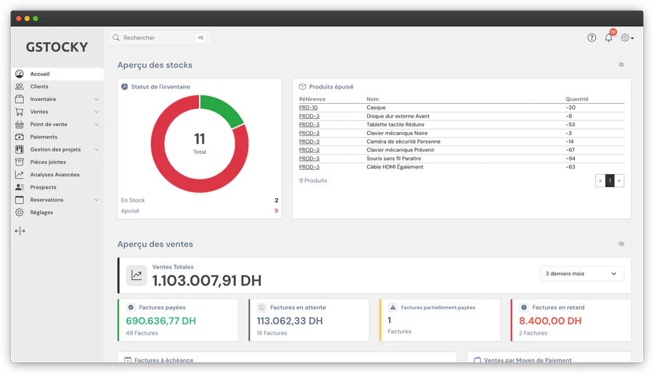The image size is (654, 373).
Task: Click the Factures en retard alert icon
Action: tap(524, 307)
